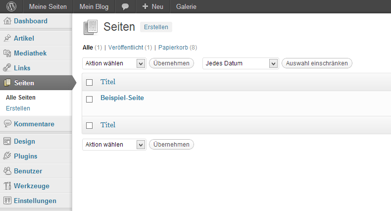Expand the bottom Aktion wählen dropdown
This screenshot has width=391, height=211.
pos(114,145)
